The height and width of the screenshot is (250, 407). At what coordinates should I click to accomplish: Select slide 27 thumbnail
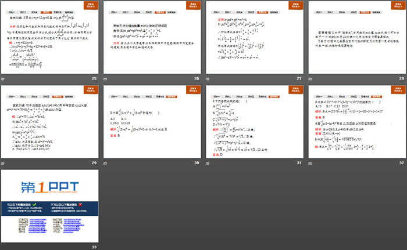pos(255,37)
